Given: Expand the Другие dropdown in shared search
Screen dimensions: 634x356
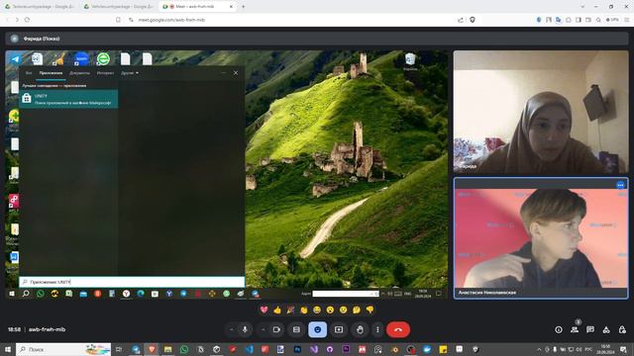Looking at the screenshot, I should tap(130, 73).
